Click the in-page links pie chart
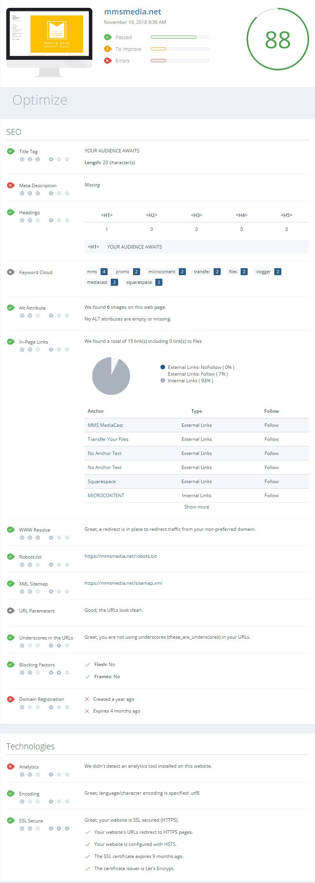This screenshot has height=883, width=315. click(111, 376)
